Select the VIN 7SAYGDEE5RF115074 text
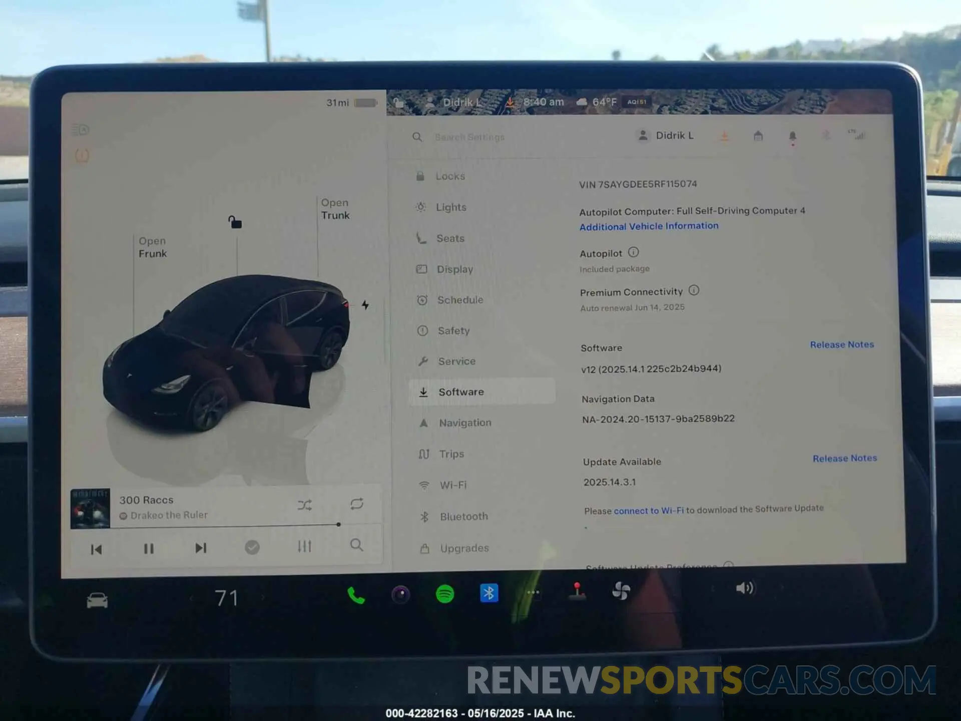Screen dimensions: 961x721 638,184
